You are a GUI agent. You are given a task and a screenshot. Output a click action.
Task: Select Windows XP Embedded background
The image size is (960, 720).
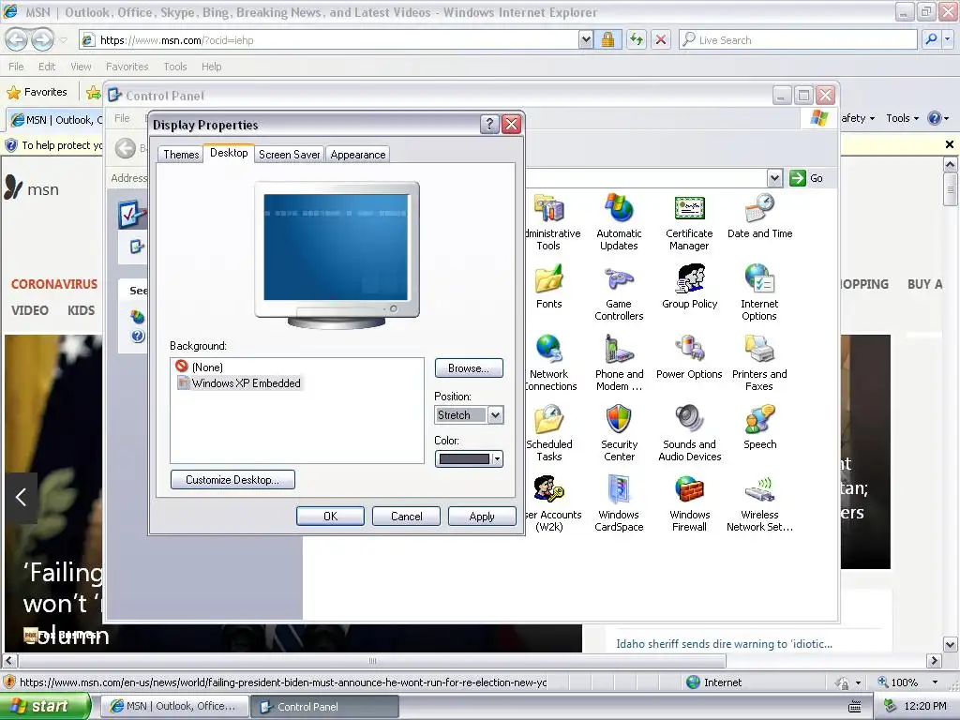(x=239, y=383)
